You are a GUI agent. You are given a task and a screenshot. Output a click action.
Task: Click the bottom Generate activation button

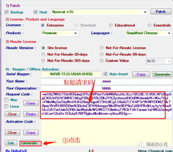pyautogui.click(x=29, y=143)
